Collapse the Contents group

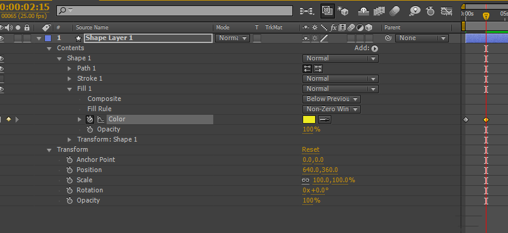pos(49,49)
